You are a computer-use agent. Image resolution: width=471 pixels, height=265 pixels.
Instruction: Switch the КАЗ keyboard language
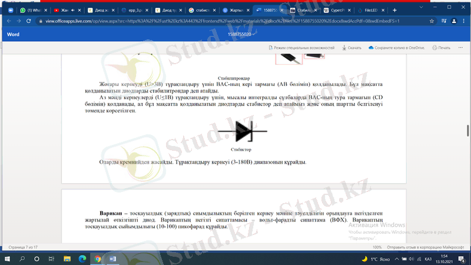pos(428,259)
